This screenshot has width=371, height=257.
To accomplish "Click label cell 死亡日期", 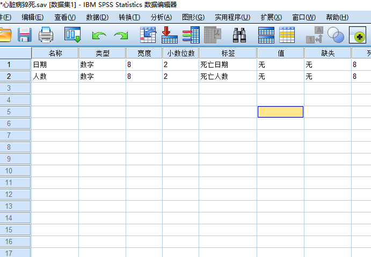I will 228,64.
